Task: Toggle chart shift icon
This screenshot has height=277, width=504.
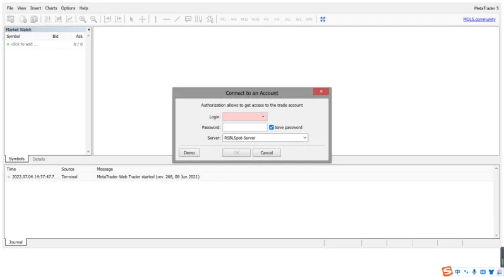Action: 118,20
